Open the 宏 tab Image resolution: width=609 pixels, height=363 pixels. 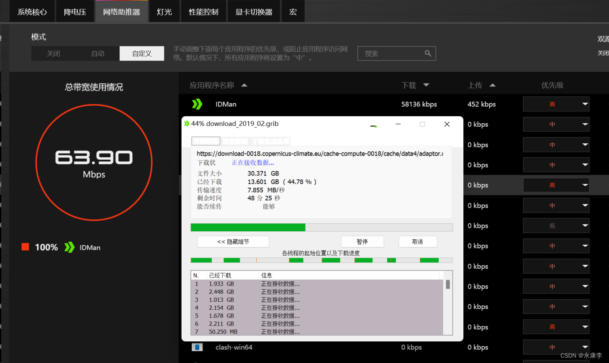point(293,12)
